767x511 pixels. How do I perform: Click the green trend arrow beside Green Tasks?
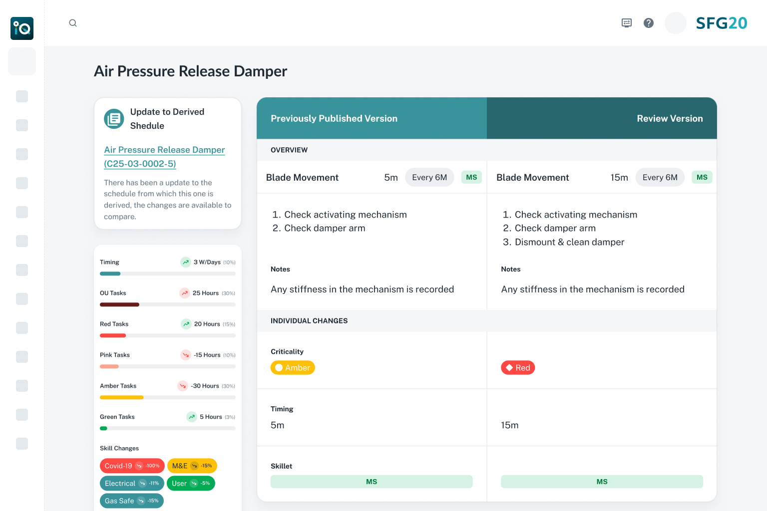click(192, 417)
